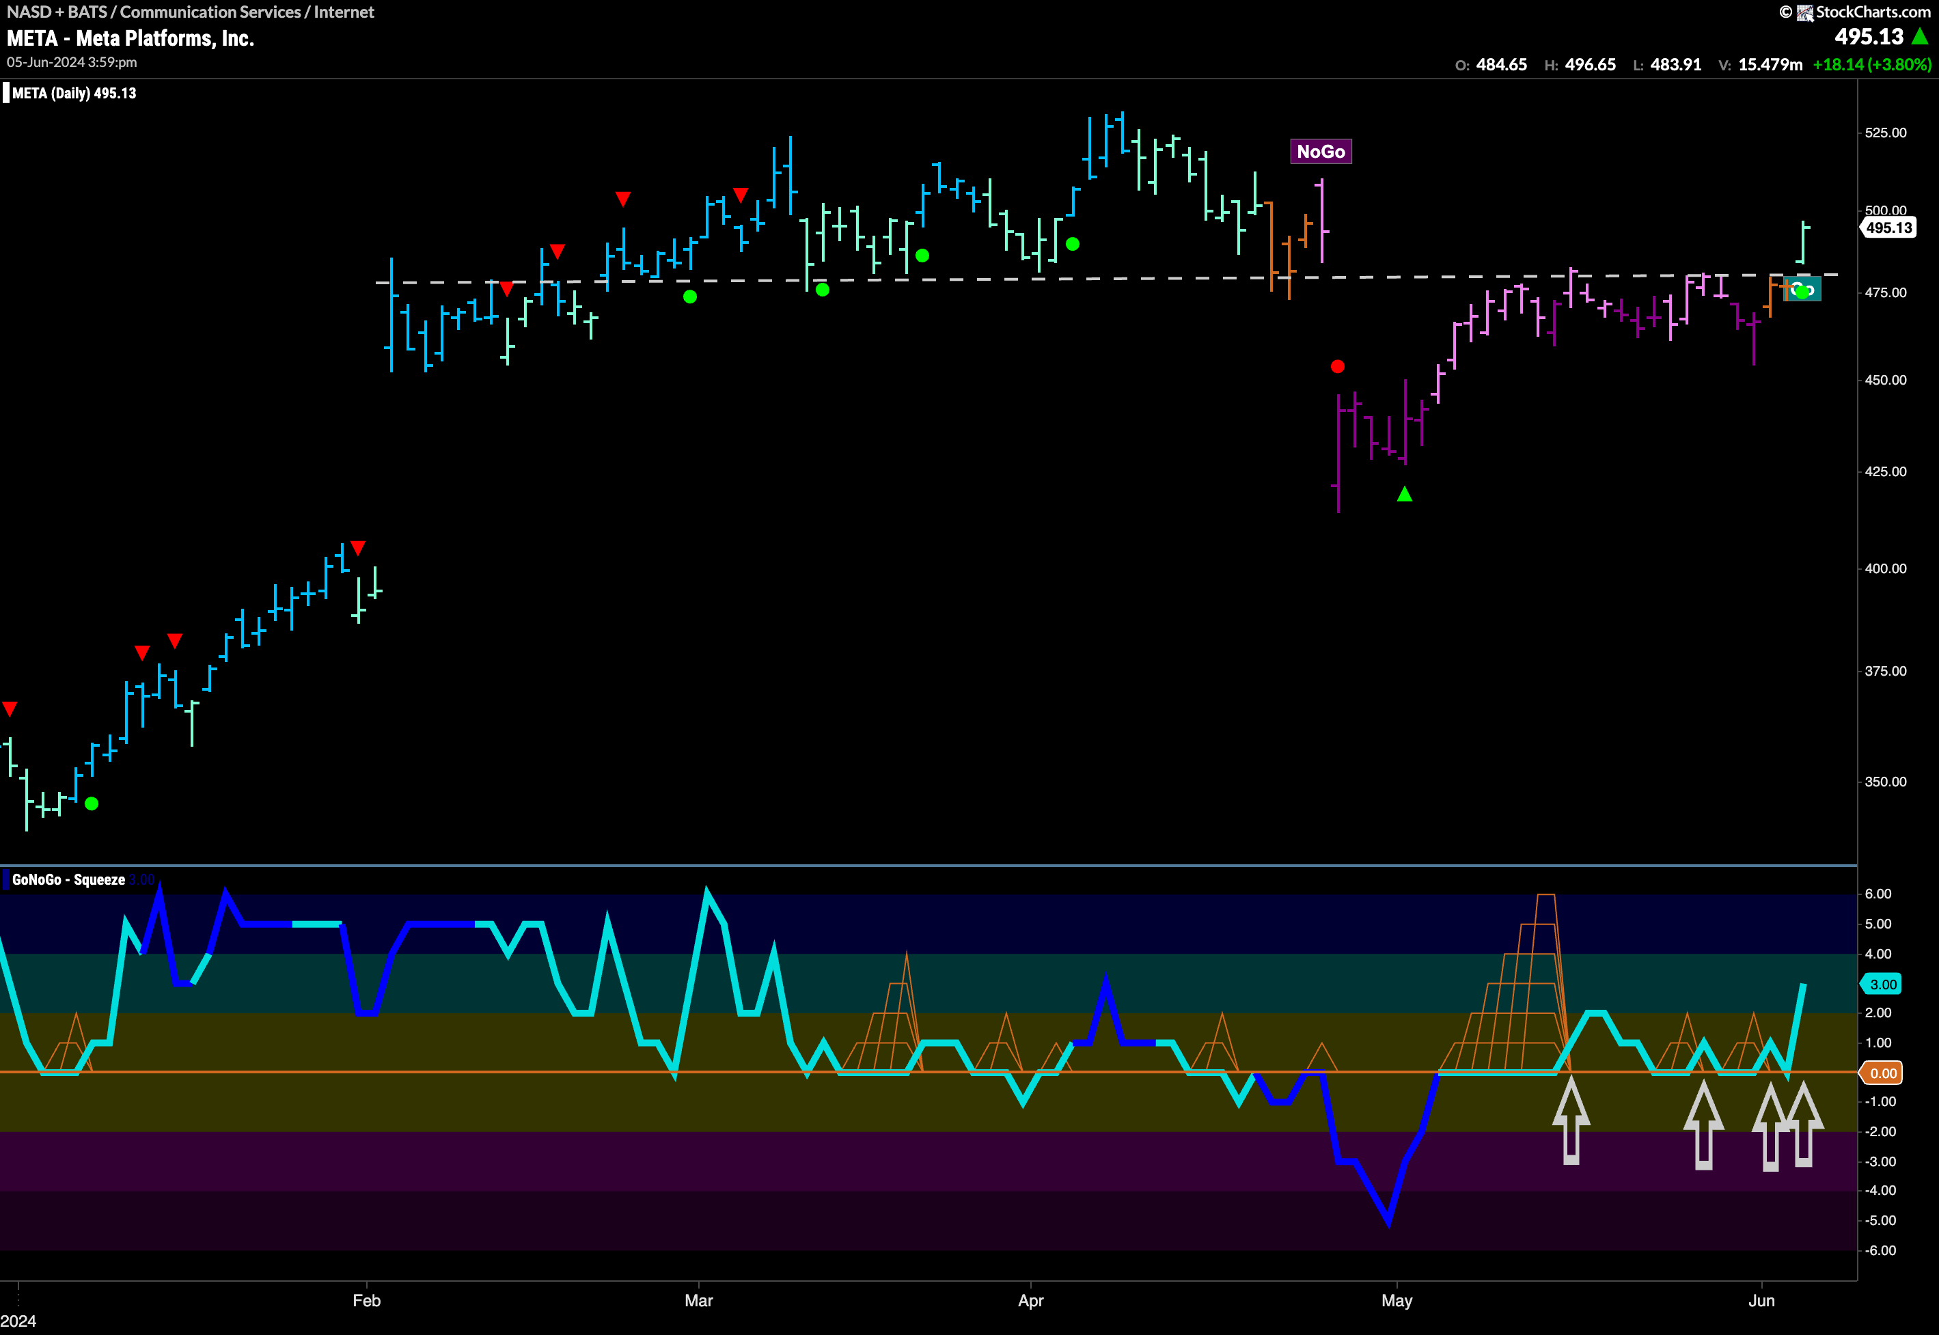Click the green dot just before March
Viewport: 1939px width, 1335px height.
click(690, 296)
